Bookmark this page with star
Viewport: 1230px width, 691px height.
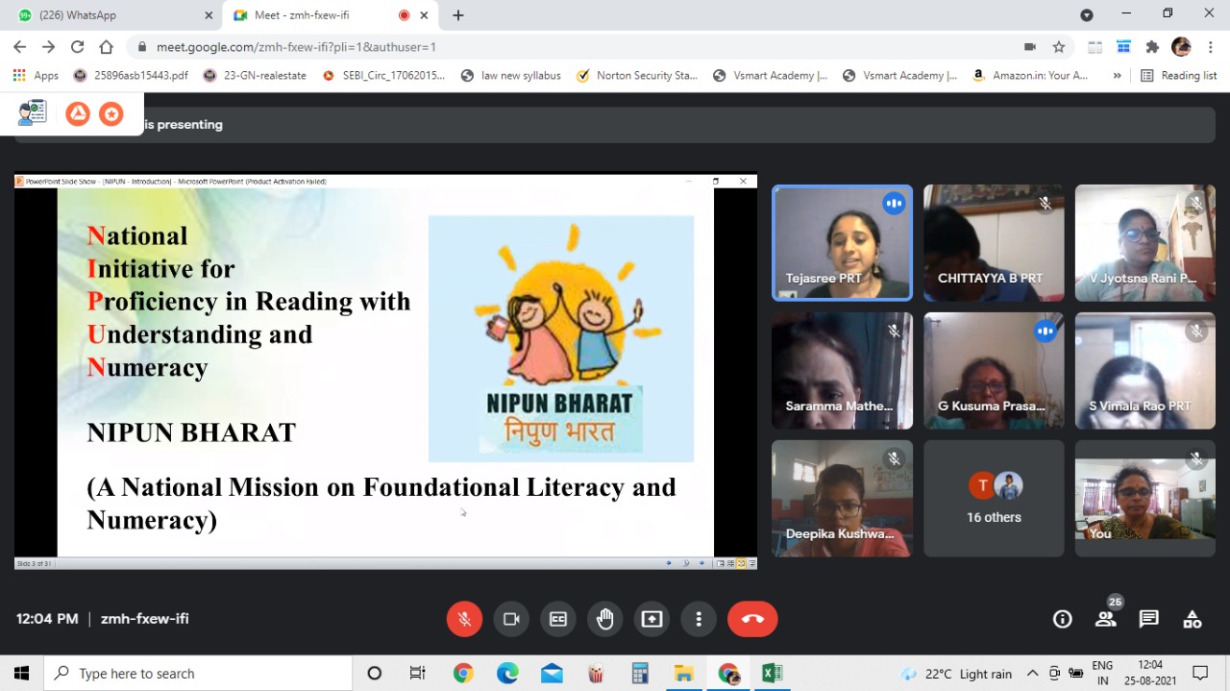[x=1059, y=46]
